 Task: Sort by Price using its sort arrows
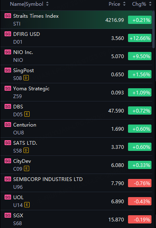click(x=124, y=4)
